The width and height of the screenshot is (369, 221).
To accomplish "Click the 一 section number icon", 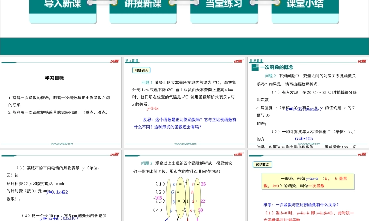I will [x=255, y=67].
